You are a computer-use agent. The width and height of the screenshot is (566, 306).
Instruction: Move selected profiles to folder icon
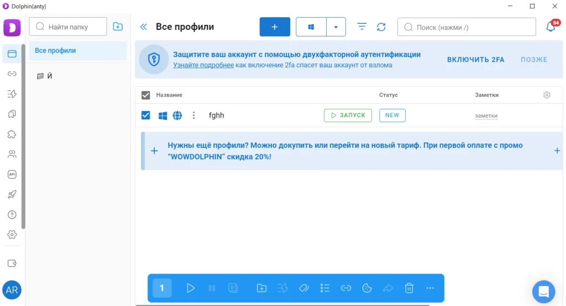click(261, 288)
